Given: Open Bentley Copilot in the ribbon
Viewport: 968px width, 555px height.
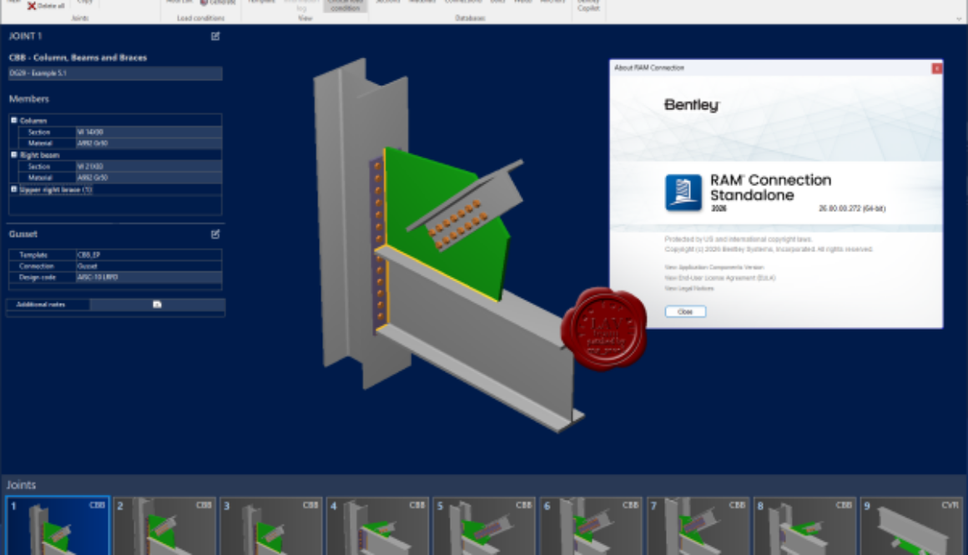Looking at the screenshot, I should coord(588,6).
